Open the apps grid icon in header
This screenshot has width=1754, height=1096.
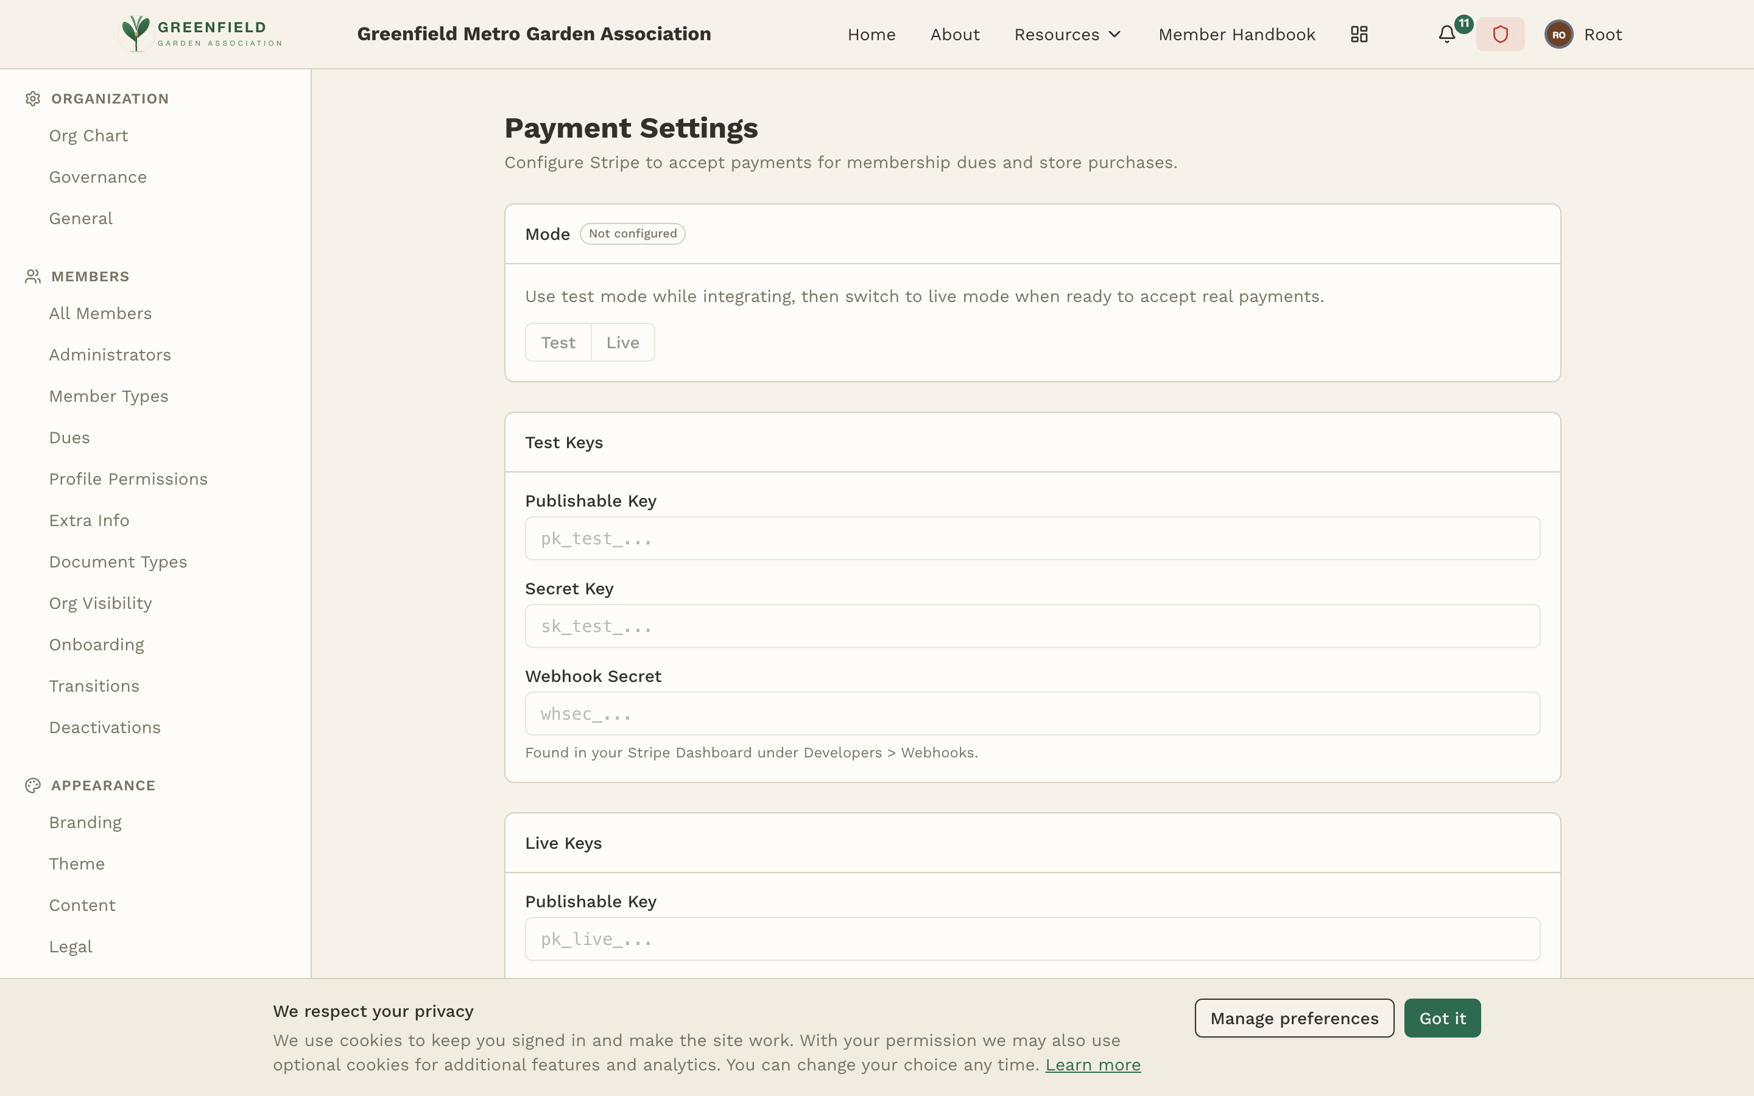[x=1359, y=34]
